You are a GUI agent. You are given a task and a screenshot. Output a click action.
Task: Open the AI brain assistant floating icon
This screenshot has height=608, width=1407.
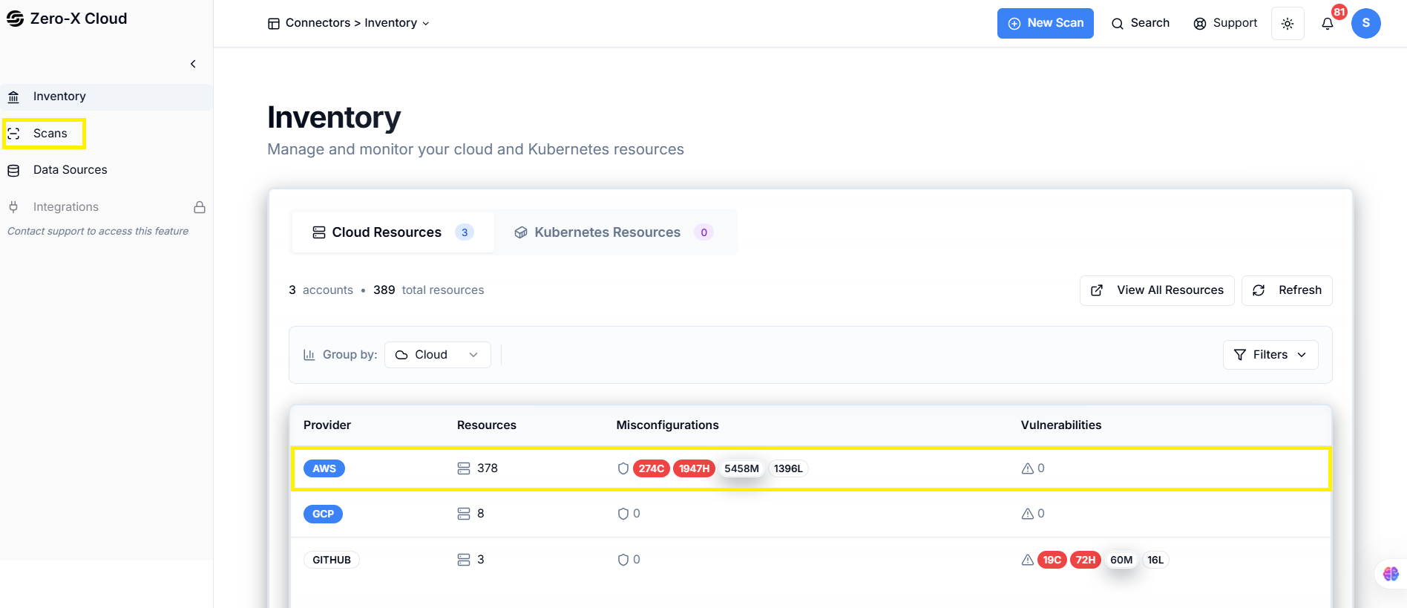(x=1391, y=574)
